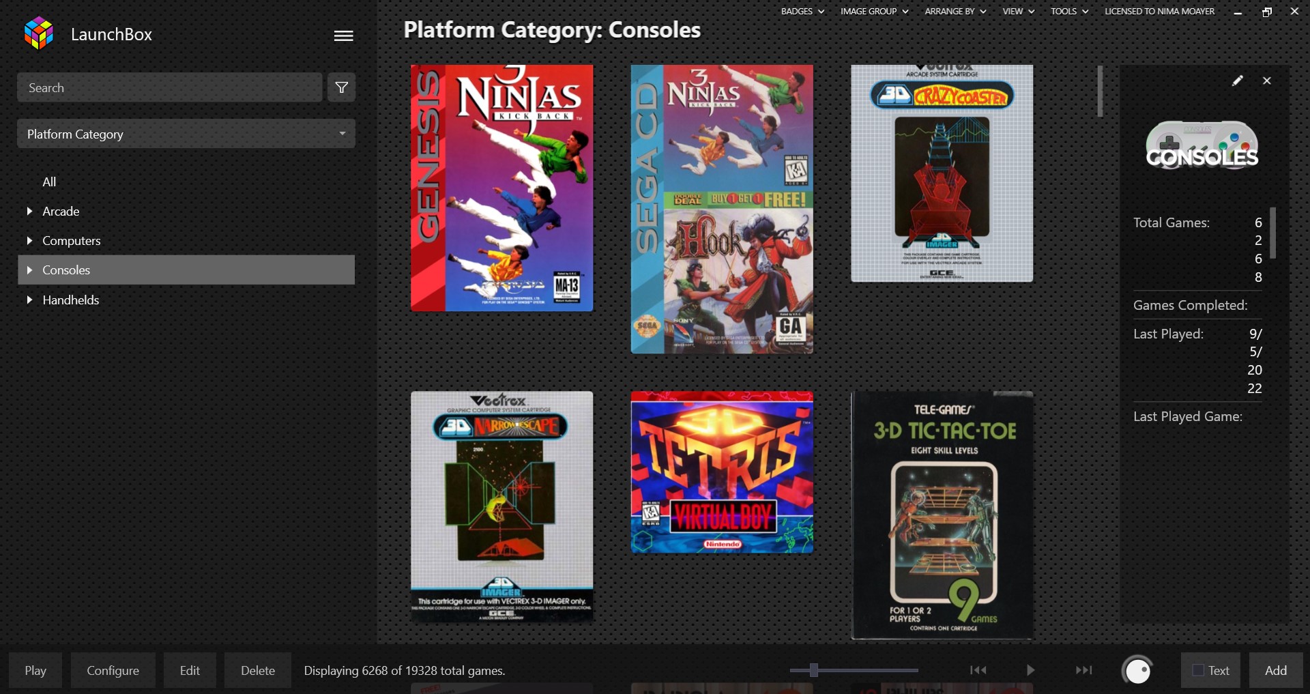Skip to previous track in music controls
This screenshot has width=1310, height=694.
978,670
